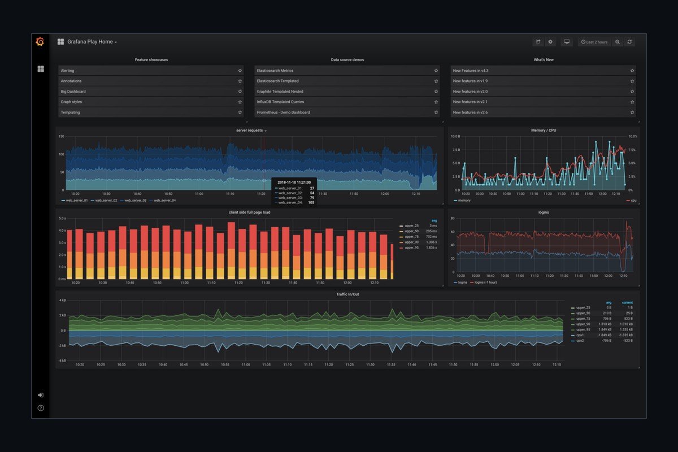Star the InfluxDB Templated Queries dashboard
Viewport: 678px width, 452px height.
436,102
